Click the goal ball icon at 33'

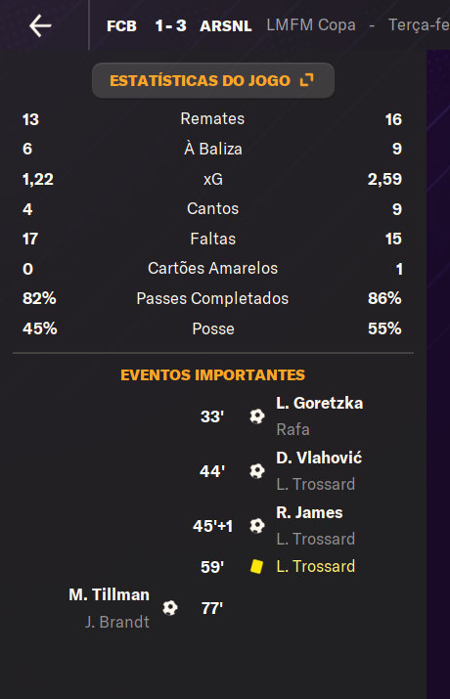point(257,416)
